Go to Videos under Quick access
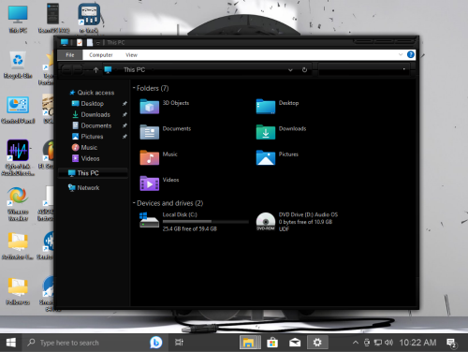 point(90,158)
